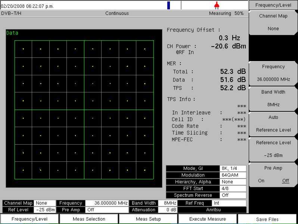This screenshot has height=224, width=298.
Task: Open the Channel Map softkey
Action: 273,22
